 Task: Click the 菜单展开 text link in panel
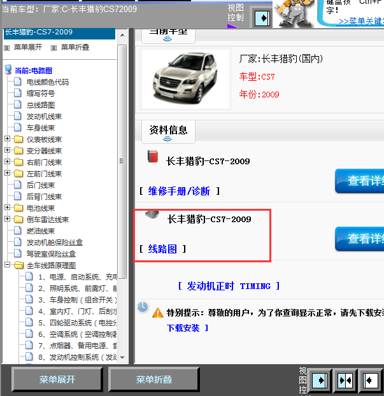point(28,47)
